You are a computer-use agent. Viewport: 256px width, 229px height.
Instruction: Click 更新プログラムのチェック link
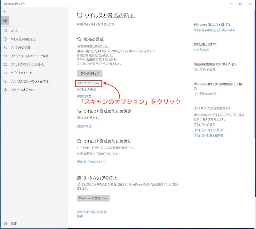click(x=91, y=162)
